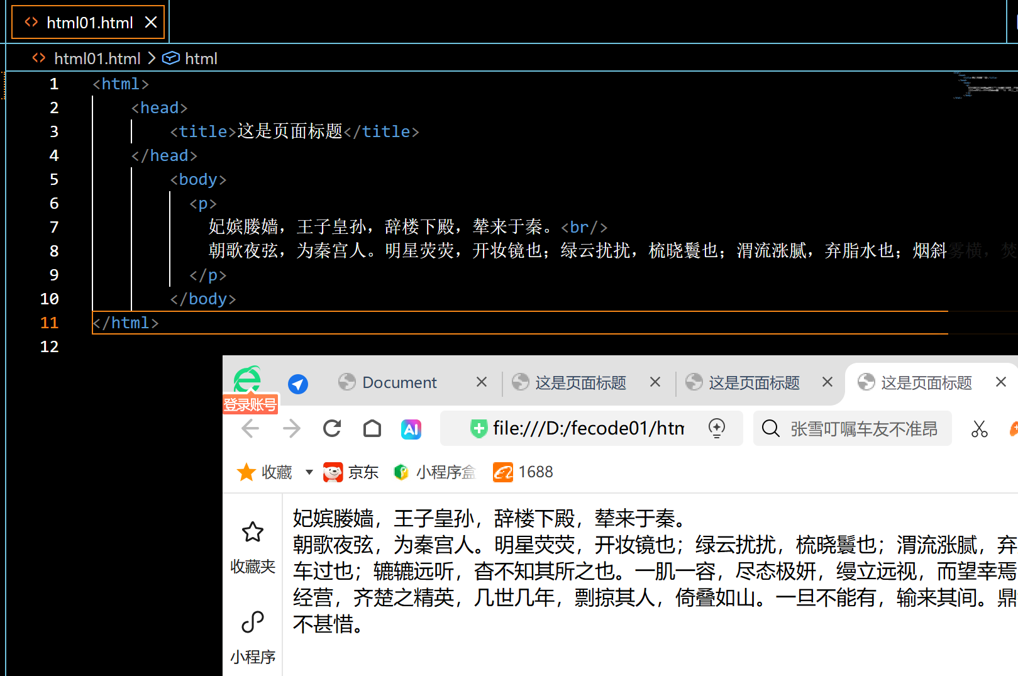The height and width of the screenshot is (676, 1018).
Task: Go back in browser history
Action: click(x=250, y=429)
